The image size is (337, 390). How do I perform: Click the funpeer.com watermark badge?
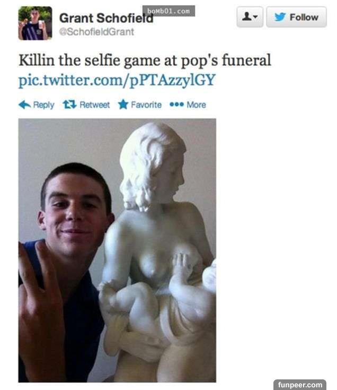click(x=300, y=385)
